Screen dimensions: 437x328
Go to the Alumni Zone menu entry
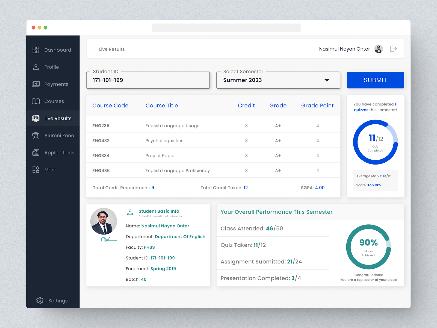59,136
